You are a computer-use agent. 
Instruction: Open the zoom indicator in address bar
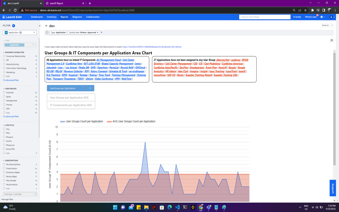coord(294,10)
